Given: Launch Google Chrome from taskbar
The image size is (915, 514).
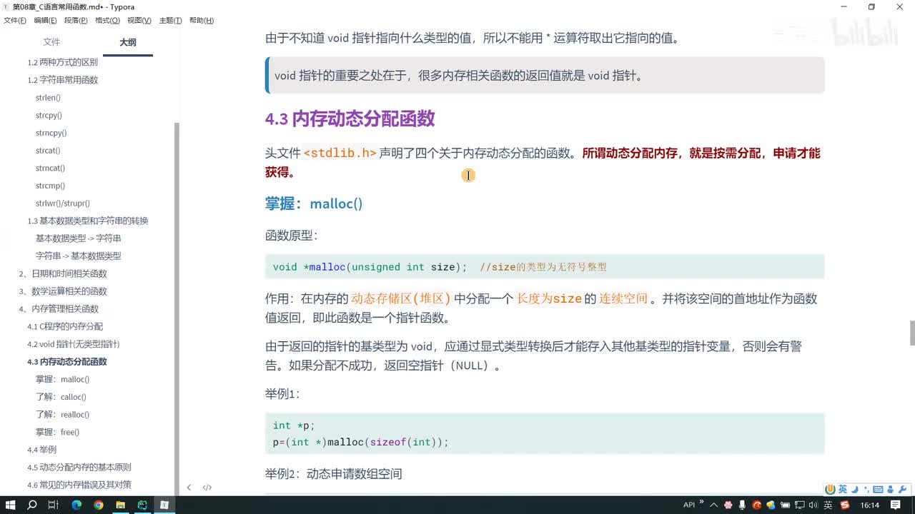Looking at the screenshot, I should tap(98, 505).
